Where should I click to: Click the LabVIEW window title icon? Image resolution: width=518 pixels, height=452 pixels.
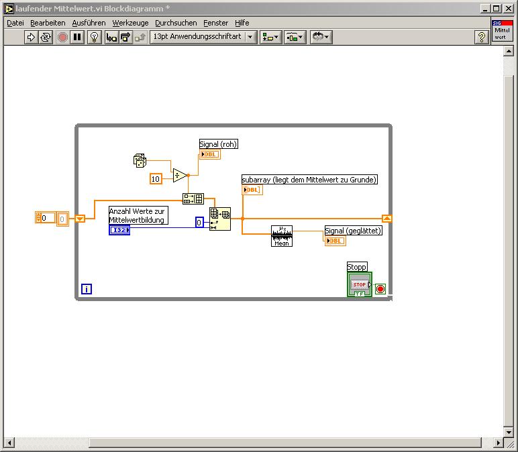9,9
